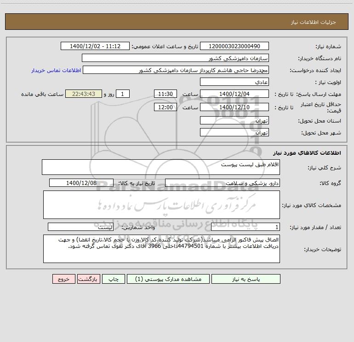Click the public announcement date field 1400/12/02 - 11:12
This screenshot has width=354, height=342.
(x=95, y=46)
